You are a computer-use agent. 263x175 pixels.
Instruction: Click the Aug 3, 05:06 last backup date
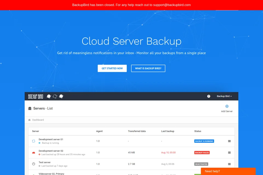pos(168,164)
